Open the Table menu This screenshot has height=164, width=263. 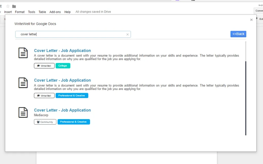42,12
